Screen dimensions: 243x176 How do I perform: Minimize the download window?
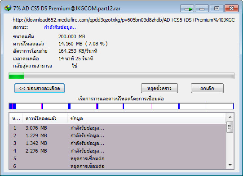coord(202,9)
